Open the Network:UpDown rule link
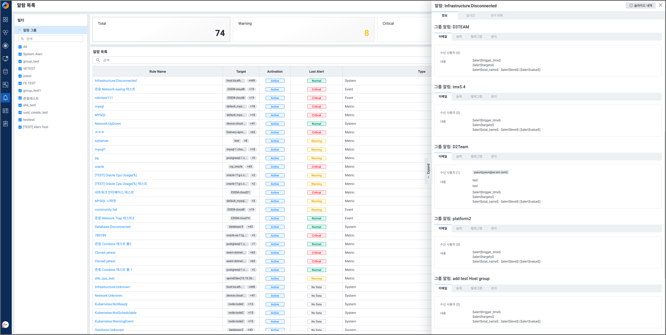The height and width of the screenshot is (335, 666). [108, 124]
